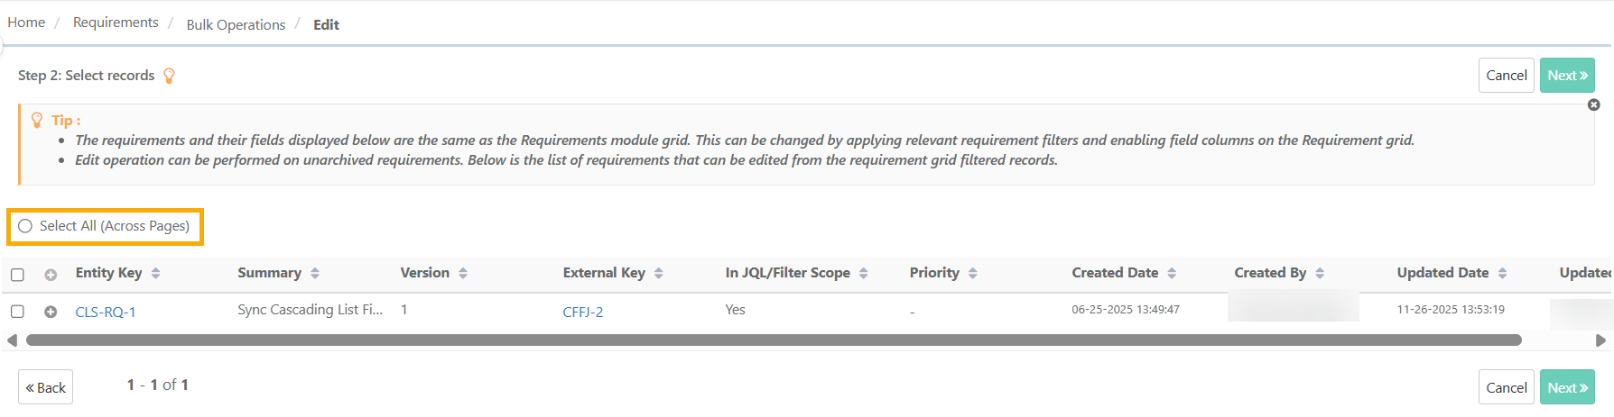Screen dimensions: 1614x417
Task: Sort by Summary column arrows
Action: [315, 273]
